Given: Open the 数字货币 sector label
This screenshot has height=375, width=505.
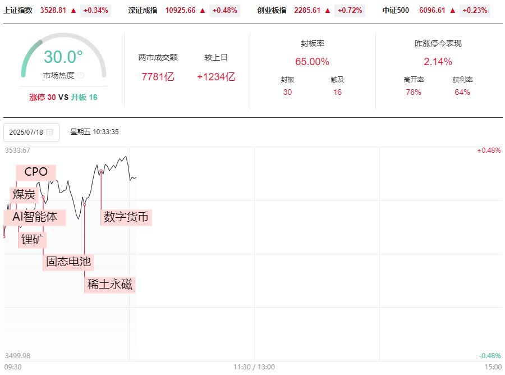Looking at the screenshot, I should tap(126, 217).
